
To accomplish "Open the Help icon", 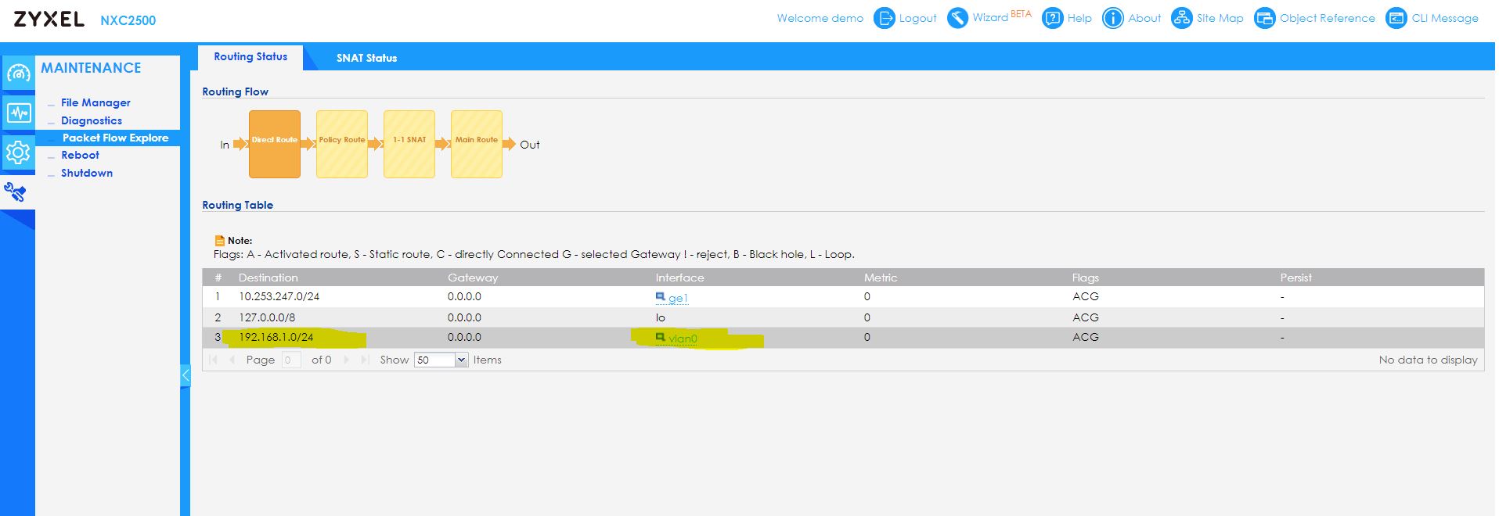I will pos(1053,18).
